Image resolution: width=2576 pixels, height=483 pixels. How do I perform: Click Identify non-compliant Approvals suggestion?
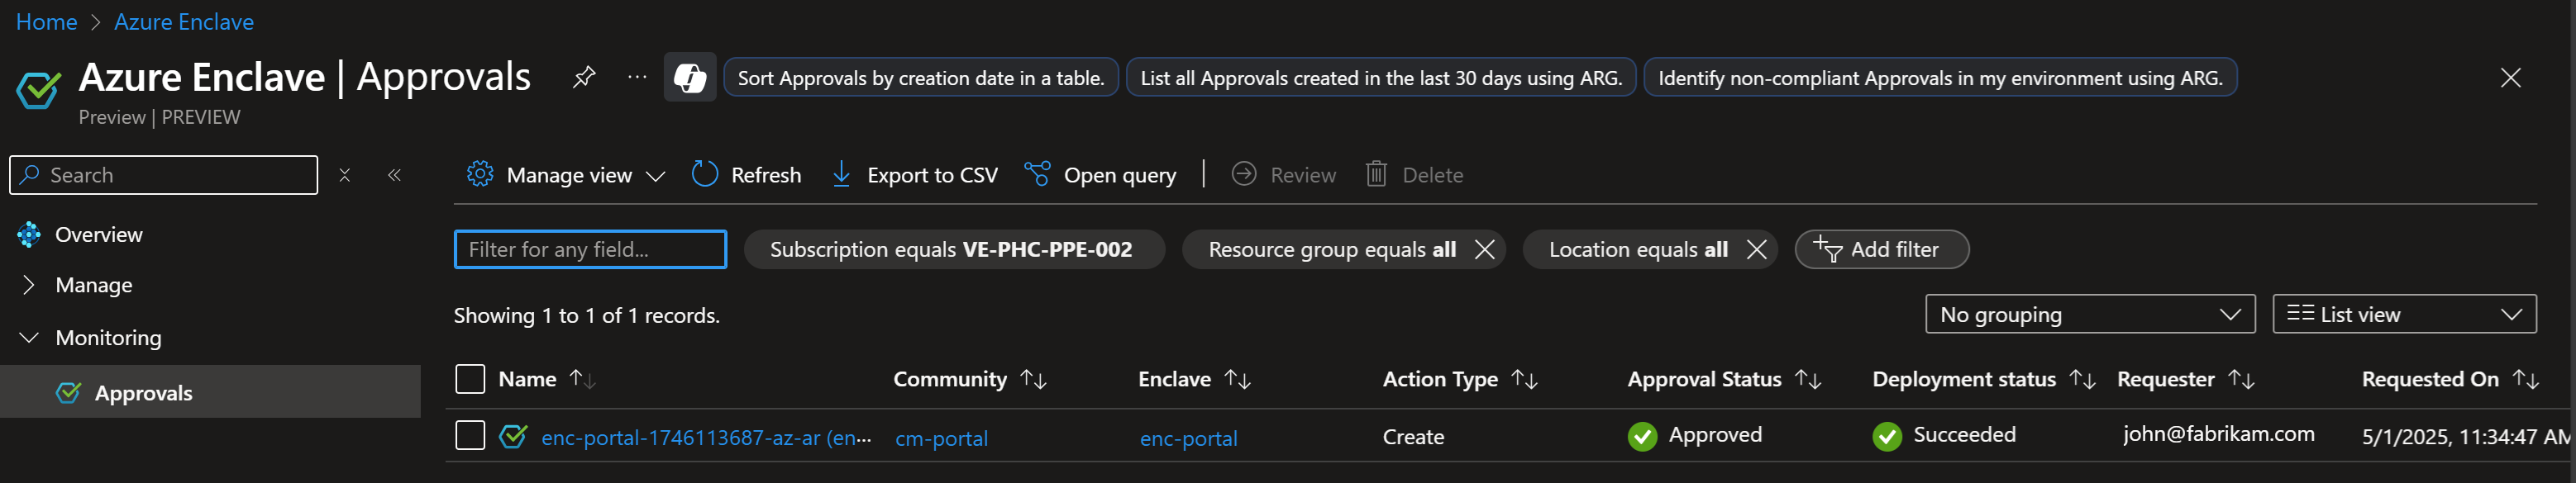1940,78
